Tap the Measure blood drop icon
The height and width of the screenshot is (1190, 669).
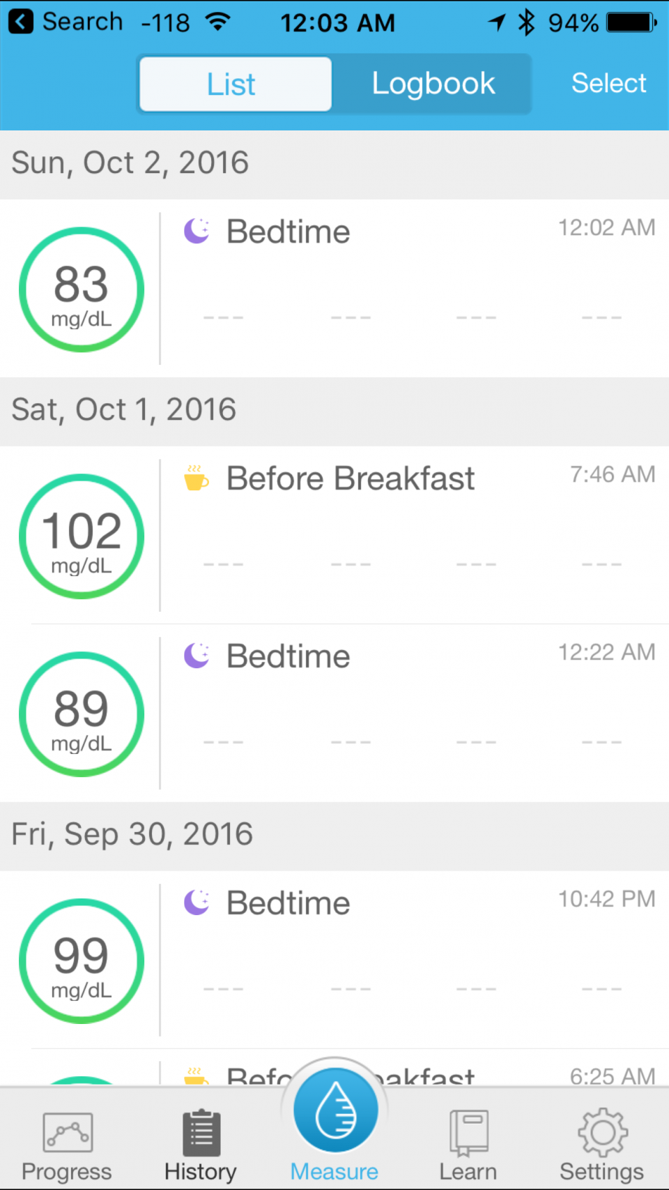coord(335,1110)
